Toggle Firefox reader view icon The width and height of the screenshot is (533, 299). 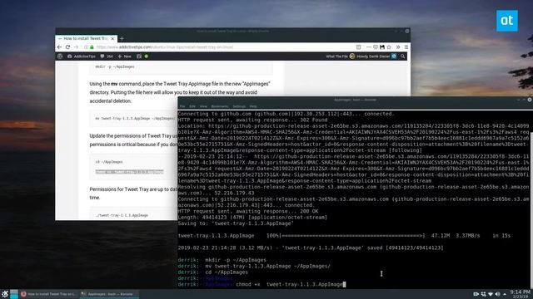point(359,47)
